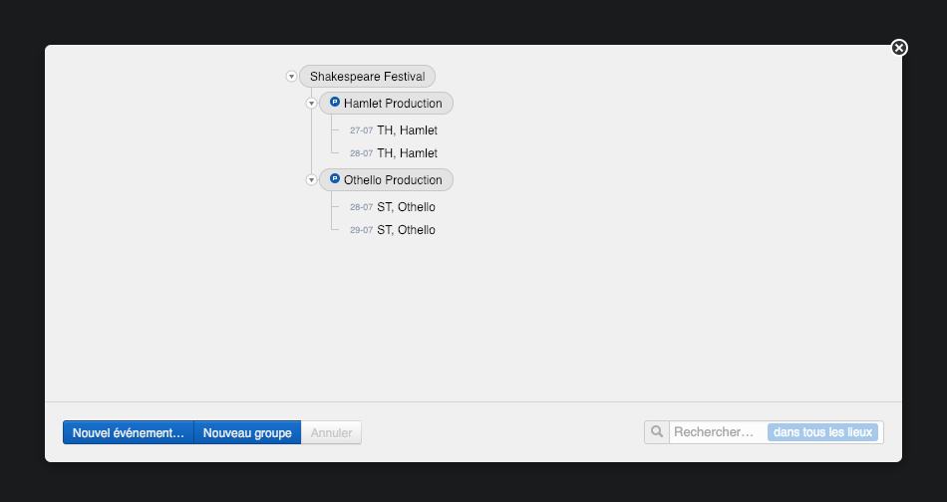
Task: Close the dialog with the X icon
Action: coord(899,48)
